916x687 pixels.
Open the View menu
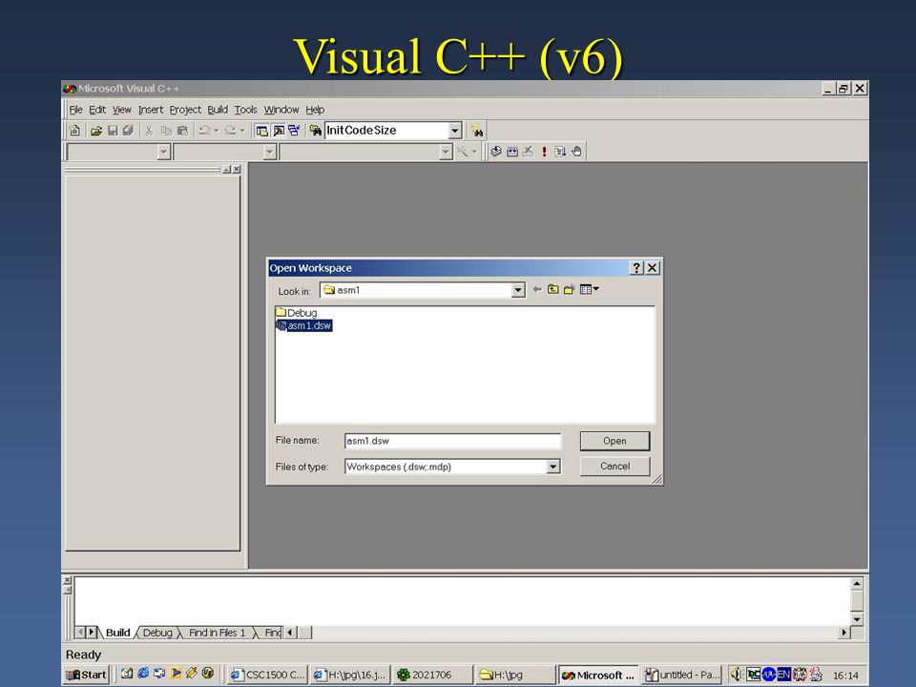click(x=121, y=110)
